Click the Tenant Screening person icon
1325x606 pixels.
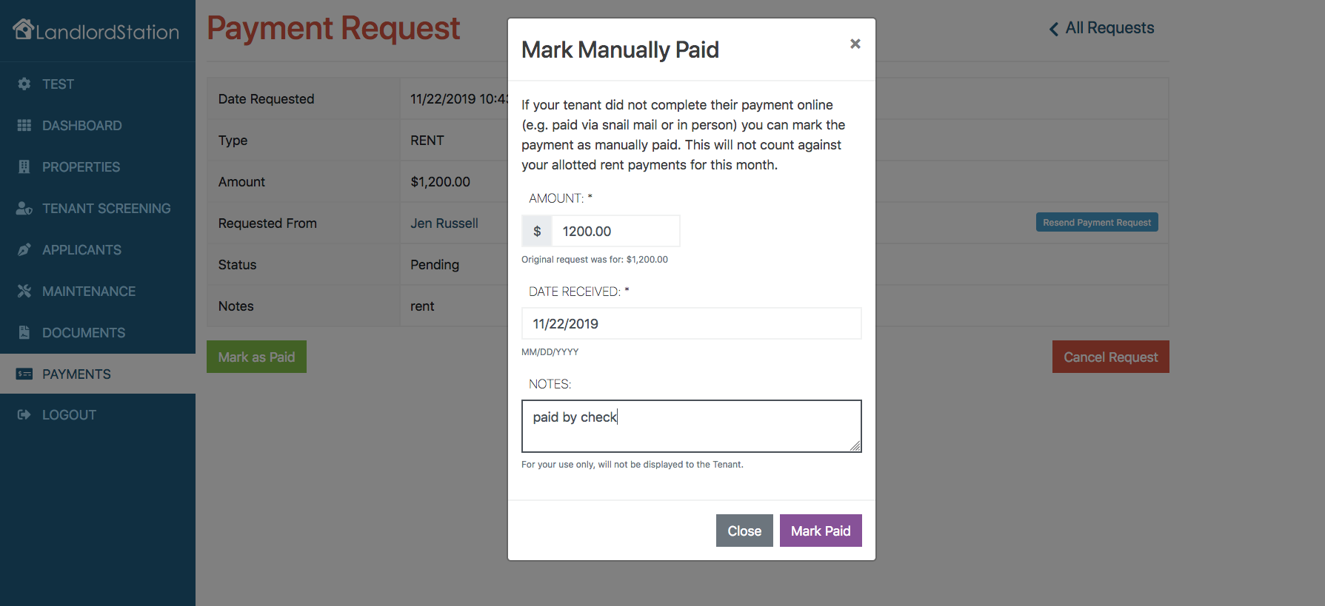click(x=24, y=209)
